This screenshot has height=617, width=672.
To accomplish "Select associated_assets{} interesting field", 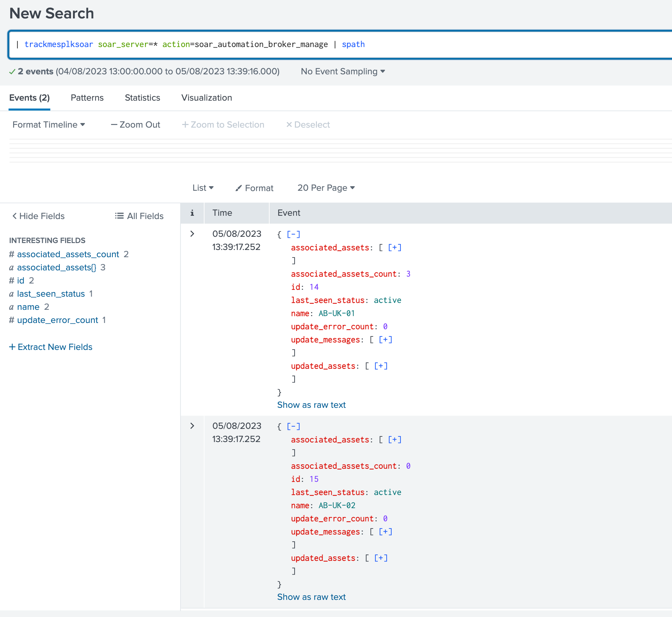I will coord(57,267).
